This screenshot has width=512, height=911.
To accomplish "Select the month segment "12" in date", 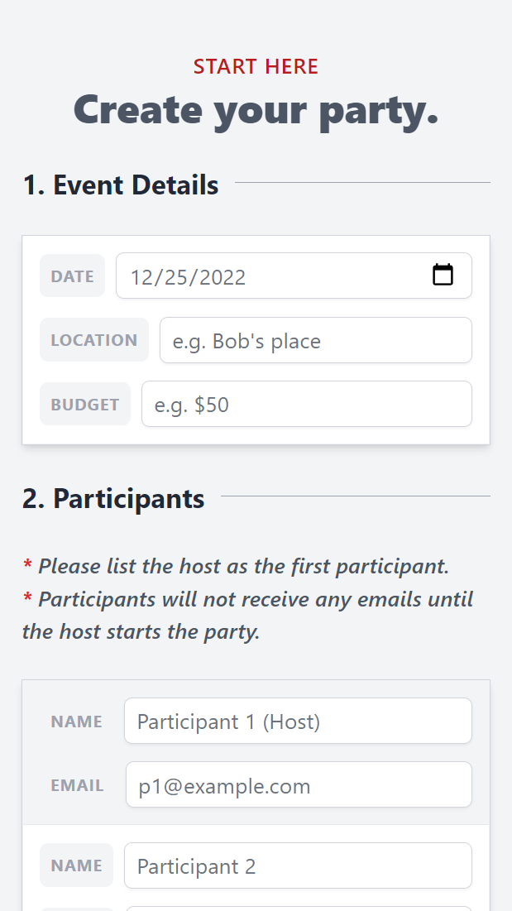I will pos(140,277).
